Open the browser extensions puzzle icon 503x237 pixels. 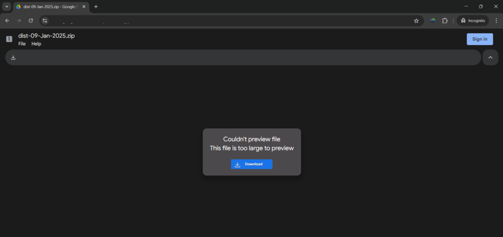(445, 21)
